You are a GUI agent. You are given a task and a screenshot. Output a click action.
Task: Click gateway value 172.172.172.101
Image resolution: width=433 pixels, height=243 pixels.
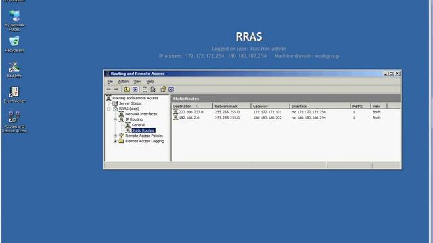(x=267, y=112)
